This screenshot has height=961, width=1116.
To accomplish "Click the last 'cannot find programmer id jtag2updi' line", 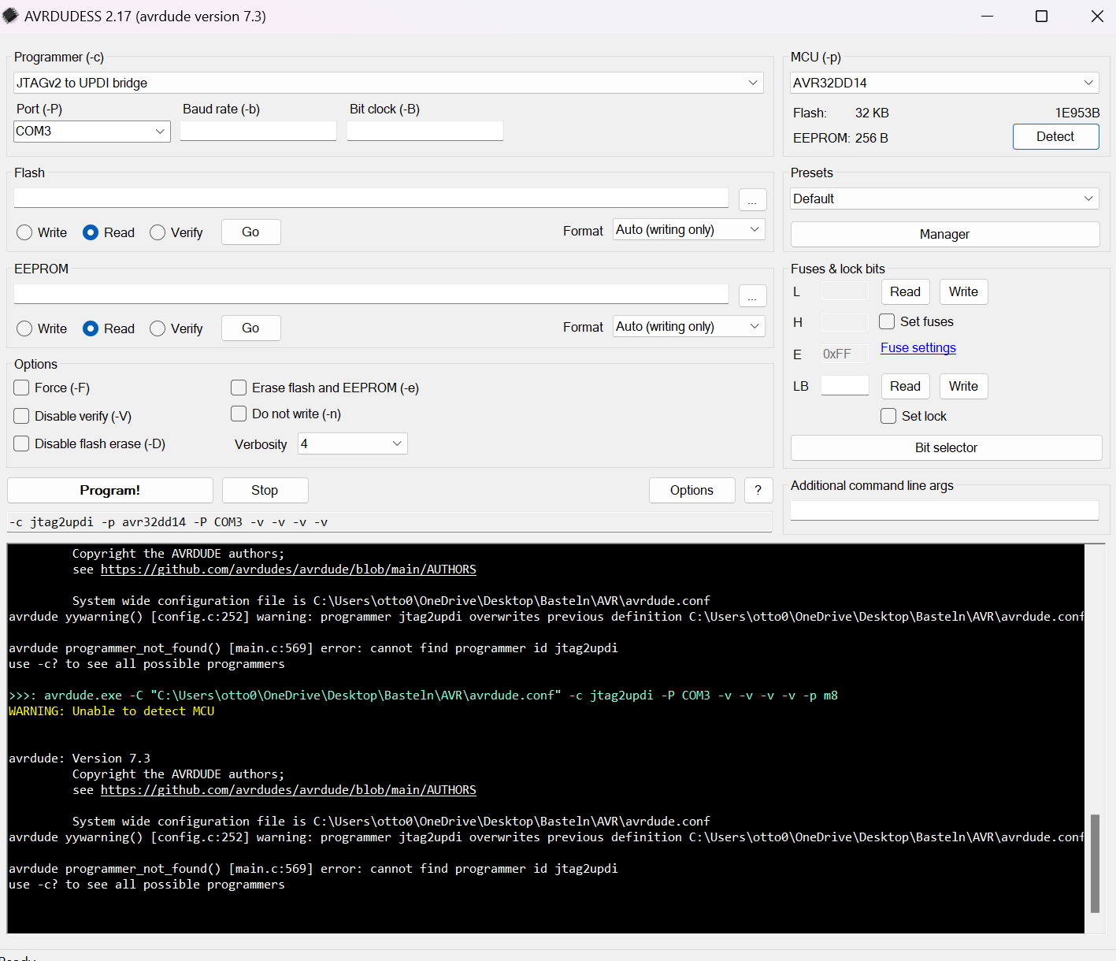I will [x=313, y=868].
